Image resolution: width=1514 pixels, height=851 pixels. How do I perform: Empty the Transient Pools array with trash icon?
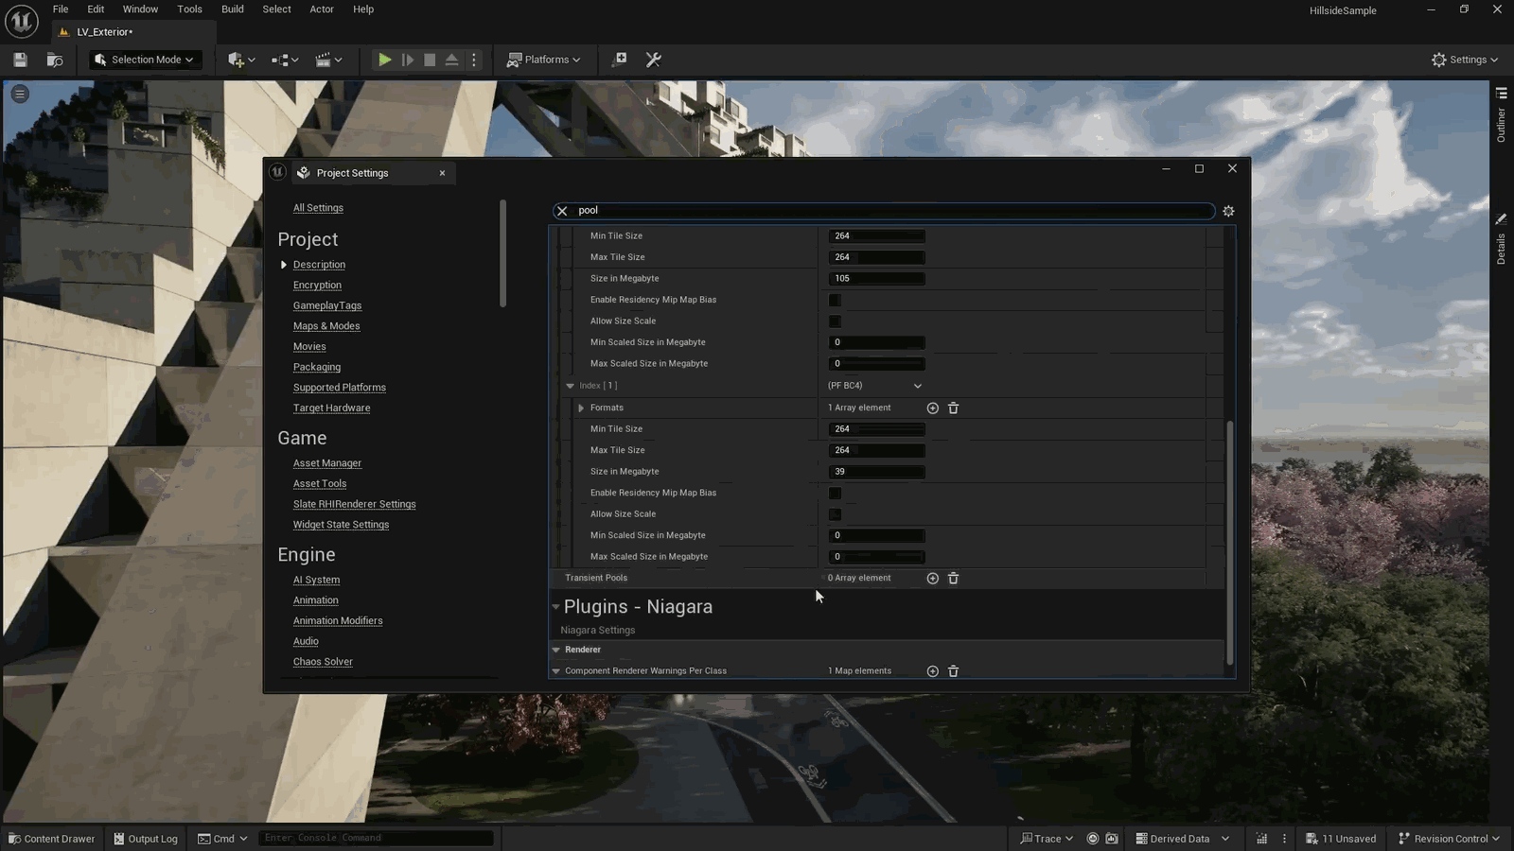click(953, 578)
